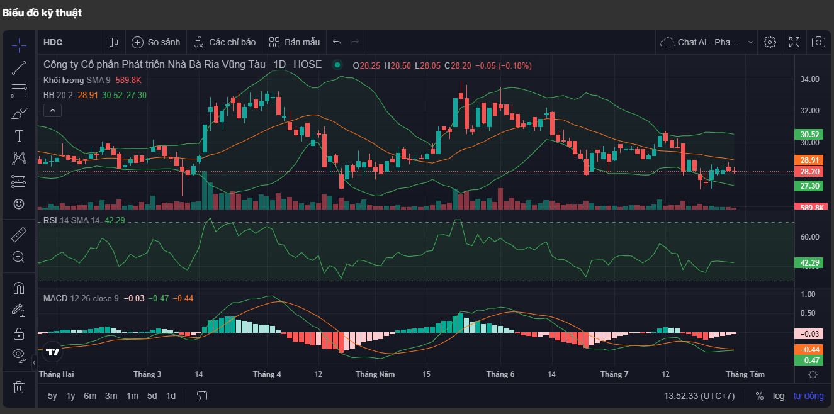
Task: Select the 1m time range
Action: 132,396
